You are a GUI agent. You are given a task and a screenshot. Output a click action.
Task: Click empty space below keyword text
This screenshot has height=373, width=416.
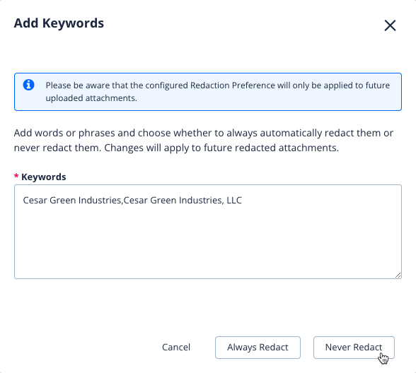pyautogui.click(x=208, y=244)
